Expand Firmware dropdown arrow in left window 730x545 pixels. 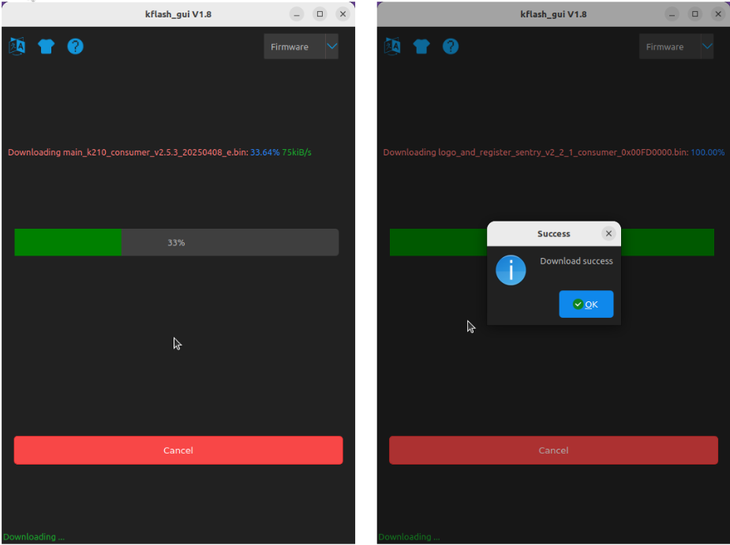332,46
